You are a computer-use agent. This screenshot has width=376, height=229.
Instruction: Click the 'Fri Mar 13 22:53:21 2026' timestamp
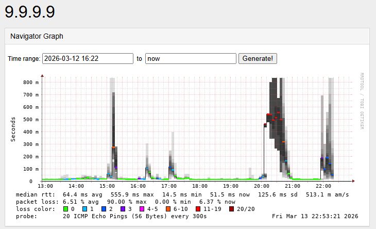[315, 216]
